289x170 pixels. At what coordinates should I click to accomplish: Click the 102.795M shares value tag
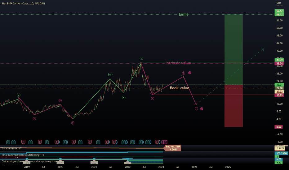point(281,153)
